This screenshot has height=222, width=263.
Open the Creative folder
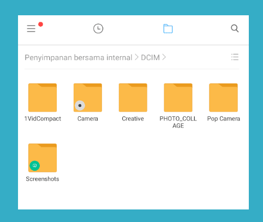pos(133,98)
